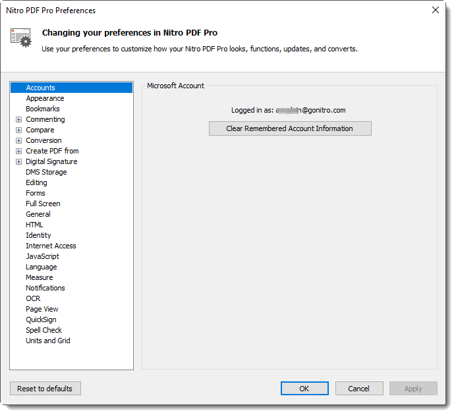Screen dimensions: 456x415
Task: Click the Microsoft Account group label
Action: [175, 86]
